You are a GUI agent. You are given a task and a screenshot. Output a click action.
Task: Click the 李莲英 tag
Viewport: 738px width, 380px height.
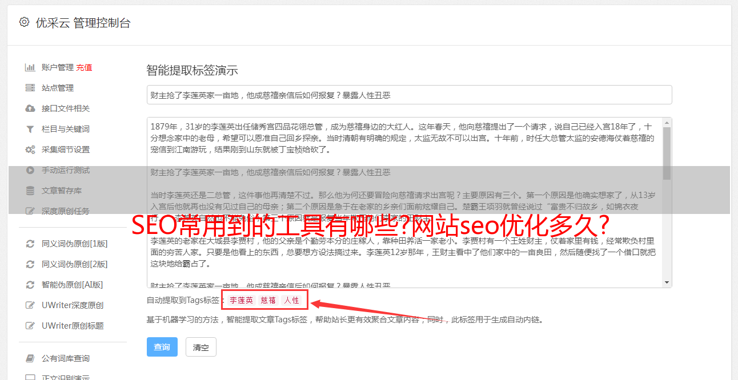pyautogui.click(x=241, y=300)
